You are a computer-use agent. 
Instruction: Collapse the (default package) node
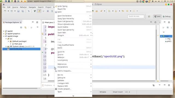coord(8,41)
